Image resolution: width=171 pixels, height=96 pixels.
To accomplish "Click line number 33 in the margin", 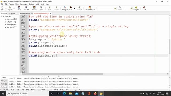I will pos(23,39).
